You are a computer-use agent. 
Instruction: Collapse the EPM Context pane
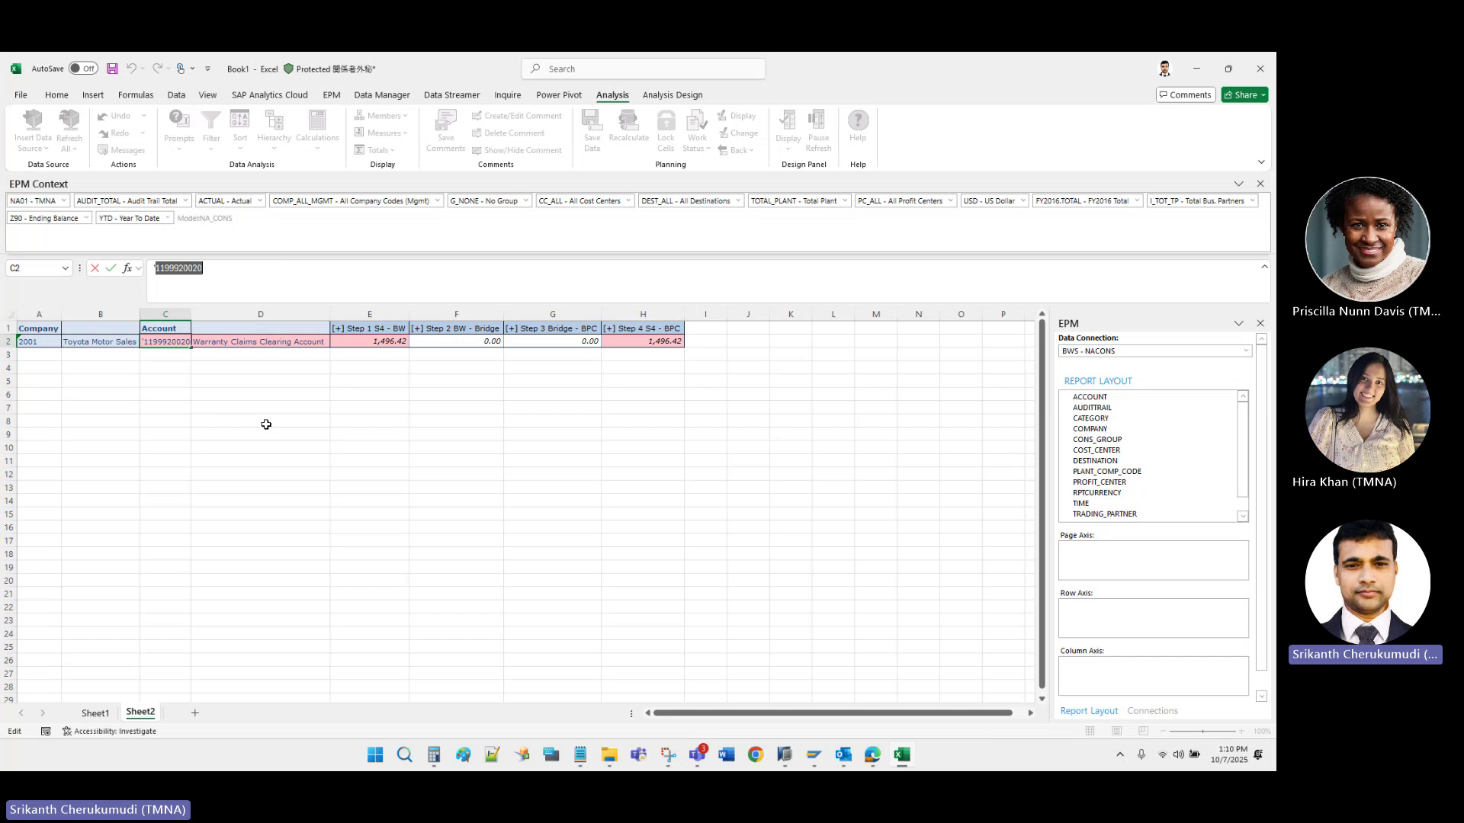click(1238, 184)
